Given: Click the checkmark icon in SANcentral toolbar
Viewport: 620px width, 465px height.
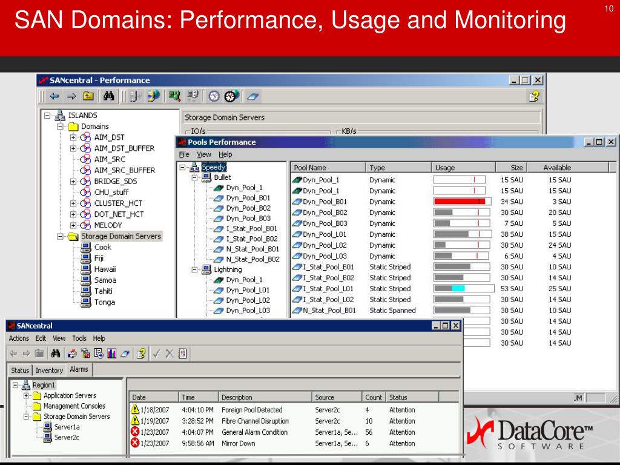Looking at the screenshot, I should 156,354.
